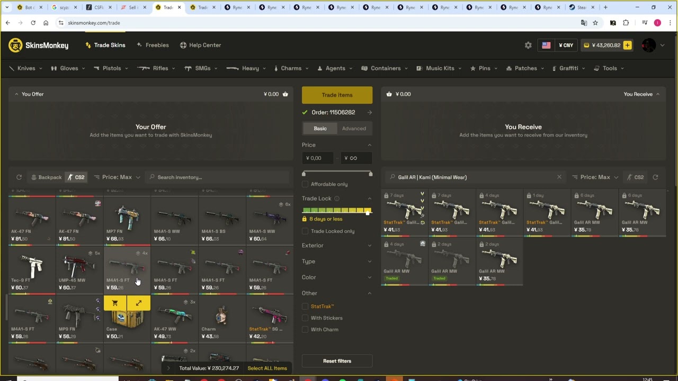Click Select ALL Items link
The image size is (678, 381).
point(267,368)
